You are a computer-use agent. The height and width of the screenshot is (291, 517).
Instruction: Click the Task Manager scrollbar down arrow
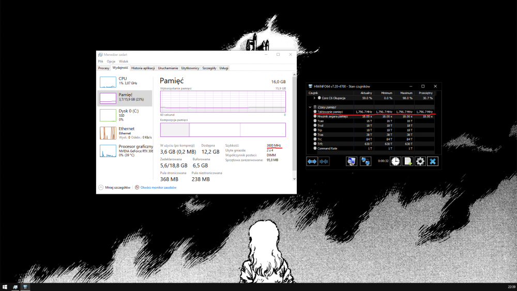pyautogui.click(x=295, y=179)
